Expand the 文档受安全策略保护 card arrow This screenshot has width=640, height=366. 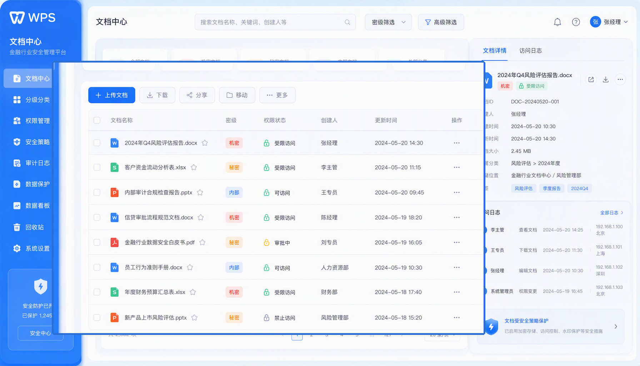616,326
